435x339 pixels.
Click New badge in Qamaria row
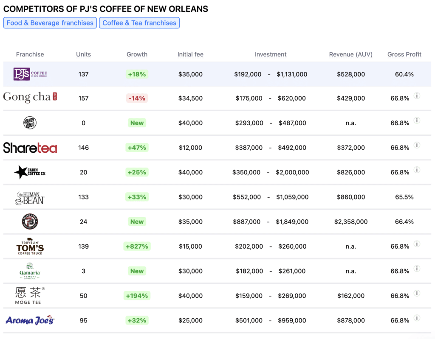pyautogui.click(x=137, y=271)
